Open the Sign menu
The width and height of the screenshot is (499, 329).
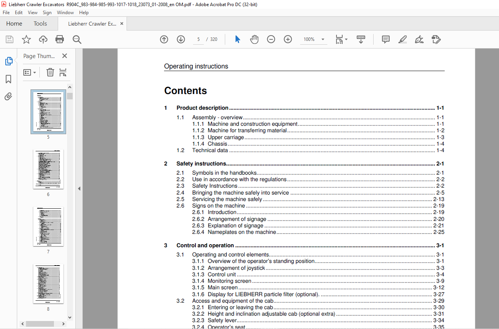(47, 13)
